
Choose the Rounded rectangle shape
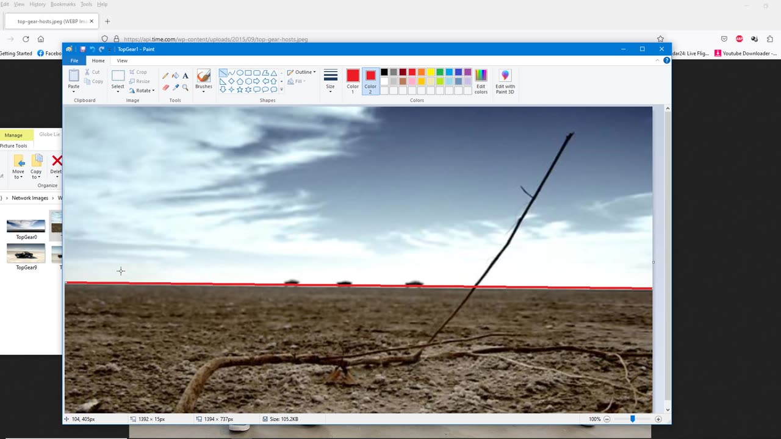(x=257, y=73)
